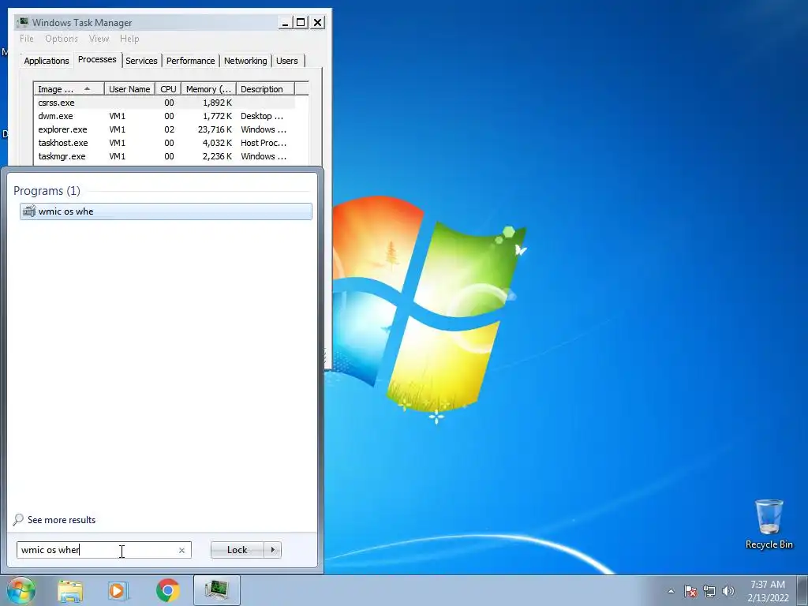Open the volume speaker tray icon
This screenshot has width=808, height=606.
pyautogui.click(x=728, y=591)
